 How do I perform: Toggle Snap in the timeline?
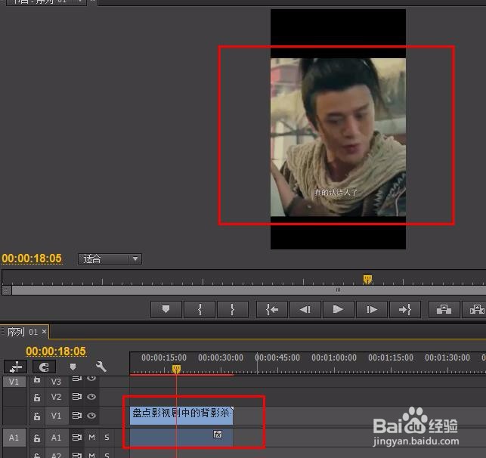click(x=44, y=367)
